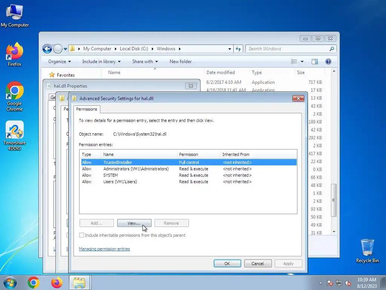Click the Type column in permission entries
This screenshot has height=290, width=386.
click(90, 154)
